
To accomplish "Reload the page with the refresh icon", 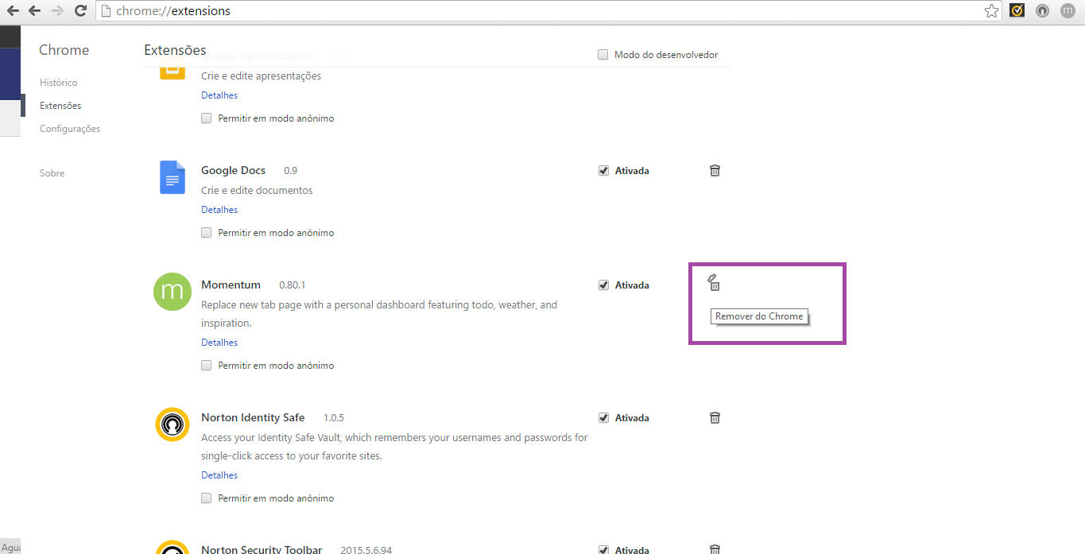I will pyautogui.click(x=80, y=11).
